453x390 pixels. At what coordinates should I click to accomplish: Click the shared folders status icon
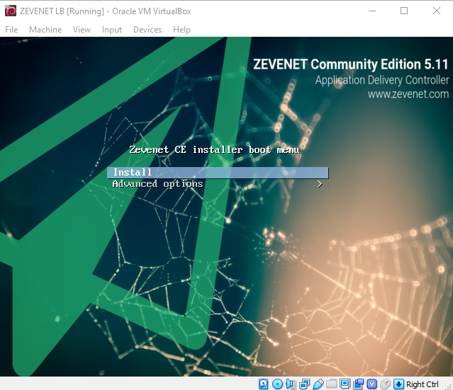pyautogui.click(x=331, y=384)
